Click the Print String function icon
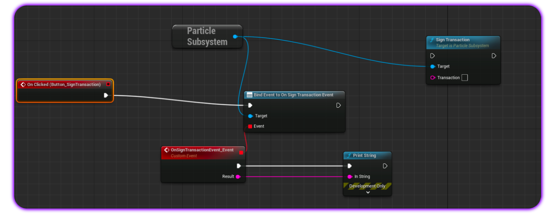The height and width of the screenshot is (214, 555). click(348, 156)
